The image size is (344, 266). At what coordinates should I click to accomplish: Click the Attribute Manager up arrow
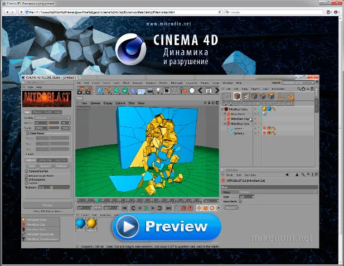[x=297, y=175]
